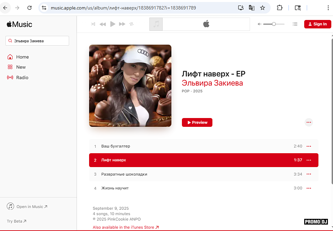
Task: Open album more options ellipsis menu
Action: pyautogui.click(x=308, y=122)
